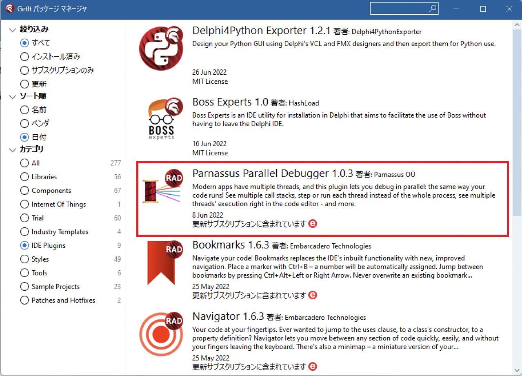Choose the IDE Plugins category
Image resolution: width=522 pixels, height=376 pixels.
tap(43, 245)
